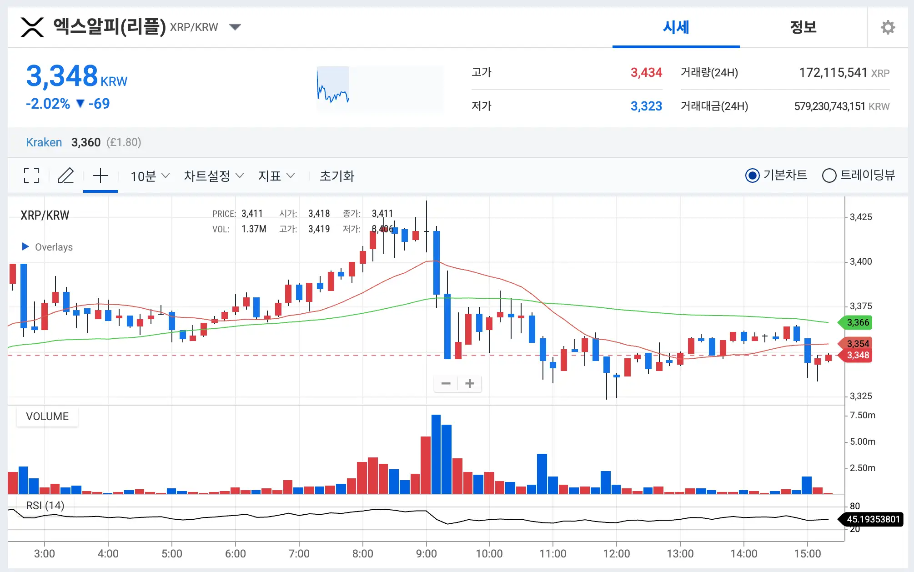The height and width of the screenshot is (572, 914).
Task: Zoom in using the plus chart control
Action: (469, 383)
